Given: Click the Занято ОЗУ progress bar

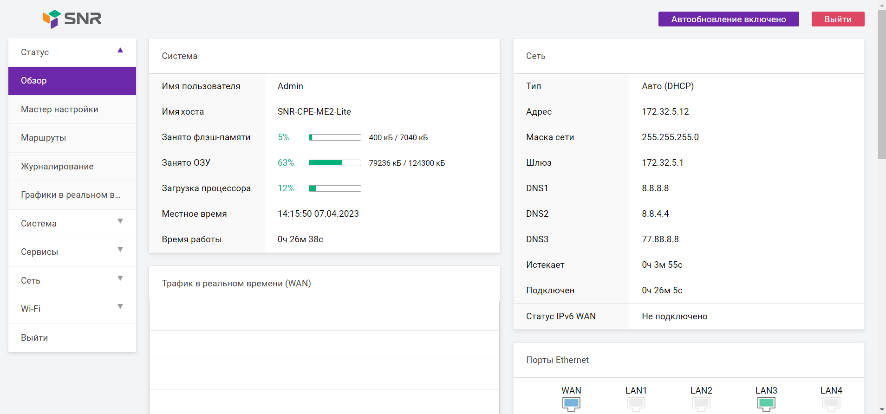Looking at the screenshot, I should click(335, 163).
